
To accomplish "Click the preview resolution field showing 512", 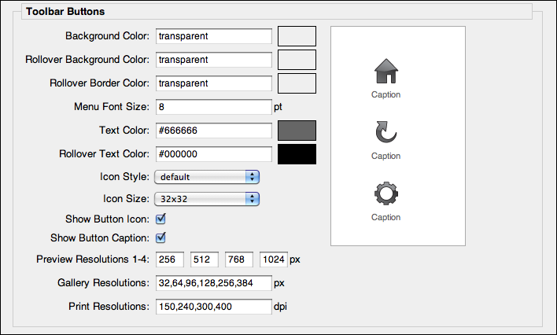I will coord(205,260).
